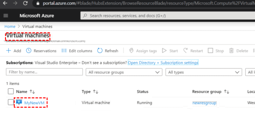The height and width of the screenshot is (117, 255).
Task: Select all items with header checkbox
Action: tap(11, 91)
